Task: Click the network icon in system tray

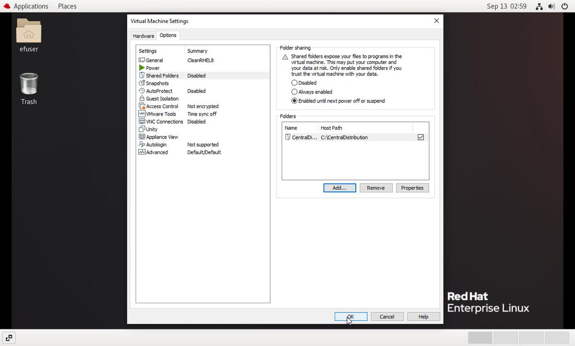Action: tap(539, 6)
